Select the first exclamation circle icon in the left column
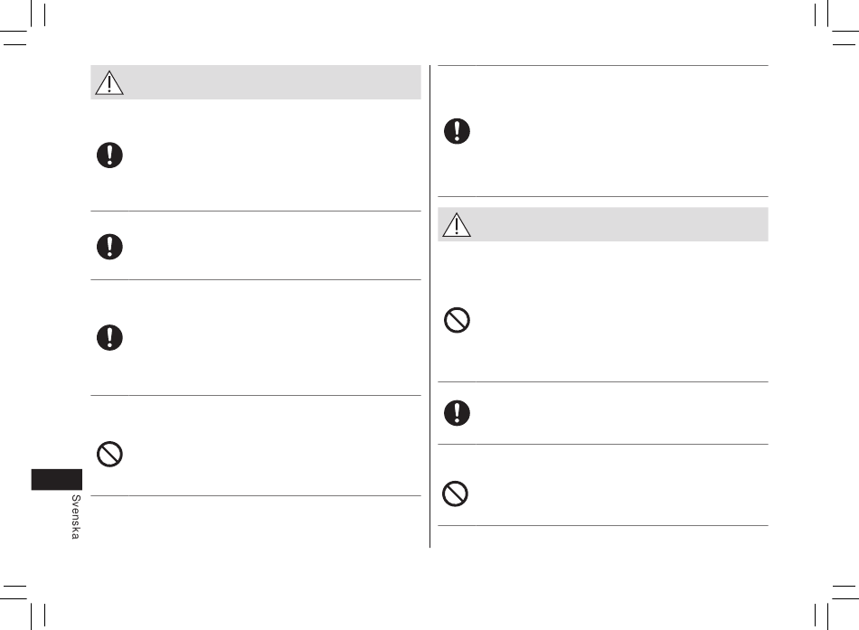 point(109,155)
